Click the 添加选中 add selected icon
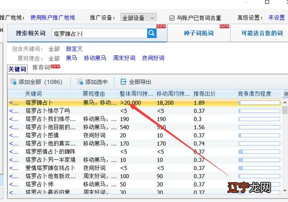288x202 pixels. 80,82
